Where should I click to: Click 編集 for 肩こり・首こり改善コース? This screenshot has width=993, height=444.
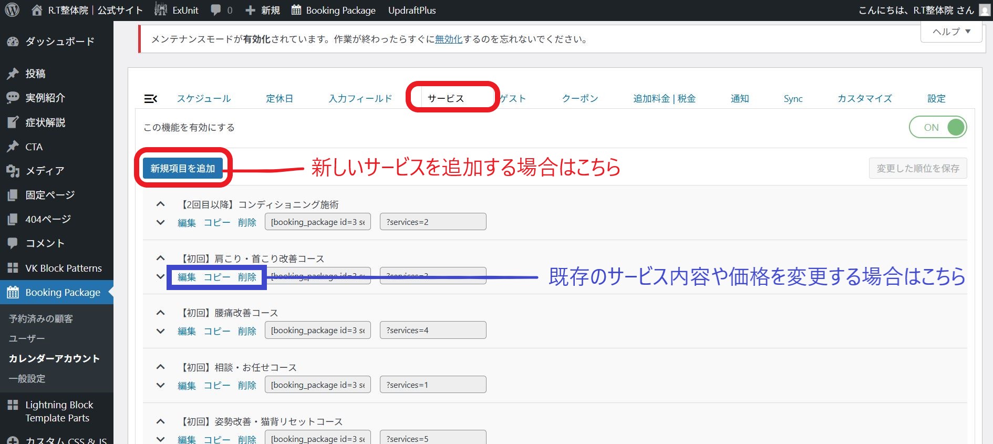pyautogui.click(x=187, y=277)
